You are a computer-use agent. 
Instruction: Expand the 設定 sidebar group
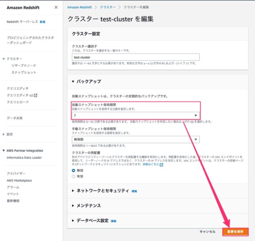pos(4,134)
